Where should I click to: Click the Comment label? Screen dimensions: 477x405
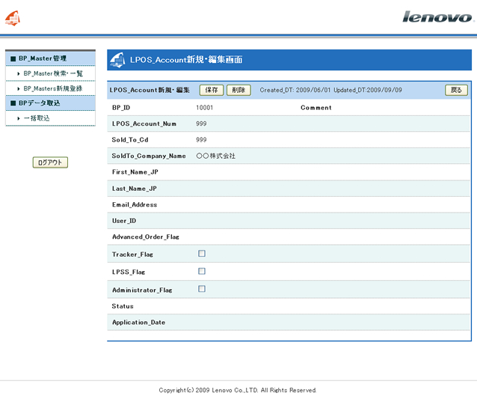(x=316, y=108)
